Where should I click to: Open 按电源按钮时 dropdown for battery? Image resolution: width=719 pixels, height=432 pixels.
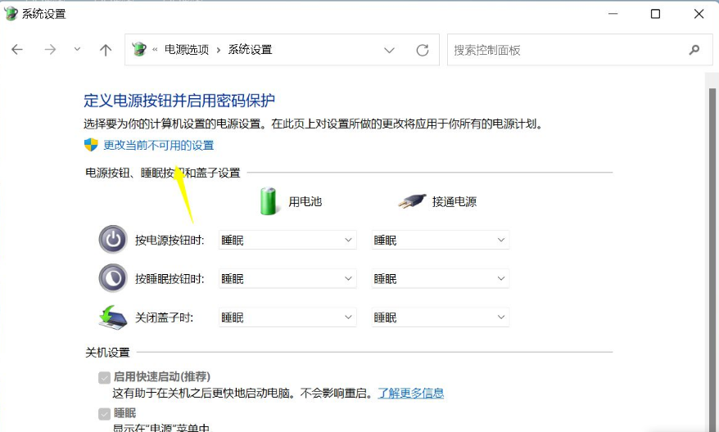tap(287, 240)
